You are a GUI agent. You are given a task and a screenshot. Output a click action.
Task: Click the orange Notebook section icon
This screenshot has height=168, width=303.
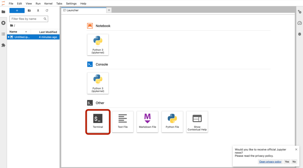click(x=90, y=26)
